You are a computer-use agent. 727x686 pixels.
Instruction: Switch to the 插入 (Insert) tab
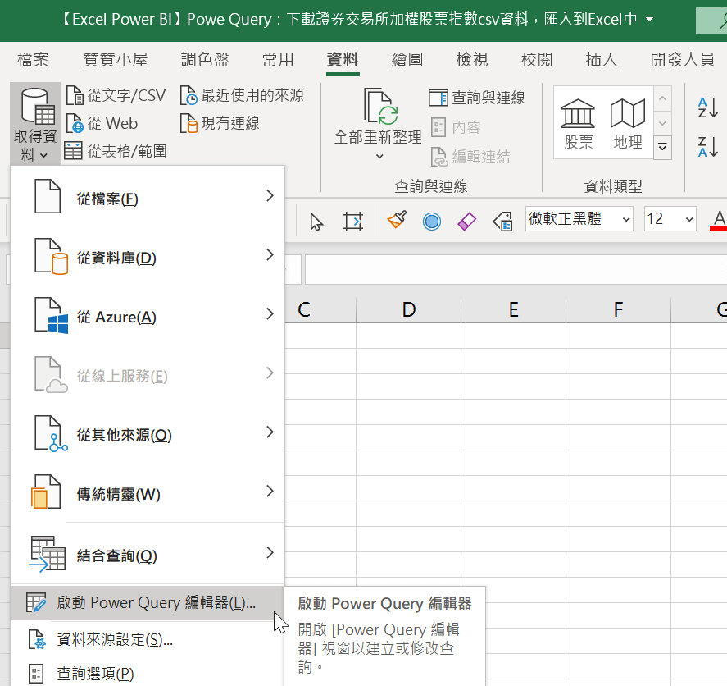tap(602, 59)
